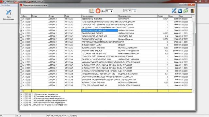Sort by the Производитель column header
The height and width of the screenshot is (117, 209).
pyautogui.click(x=137, y=16)
